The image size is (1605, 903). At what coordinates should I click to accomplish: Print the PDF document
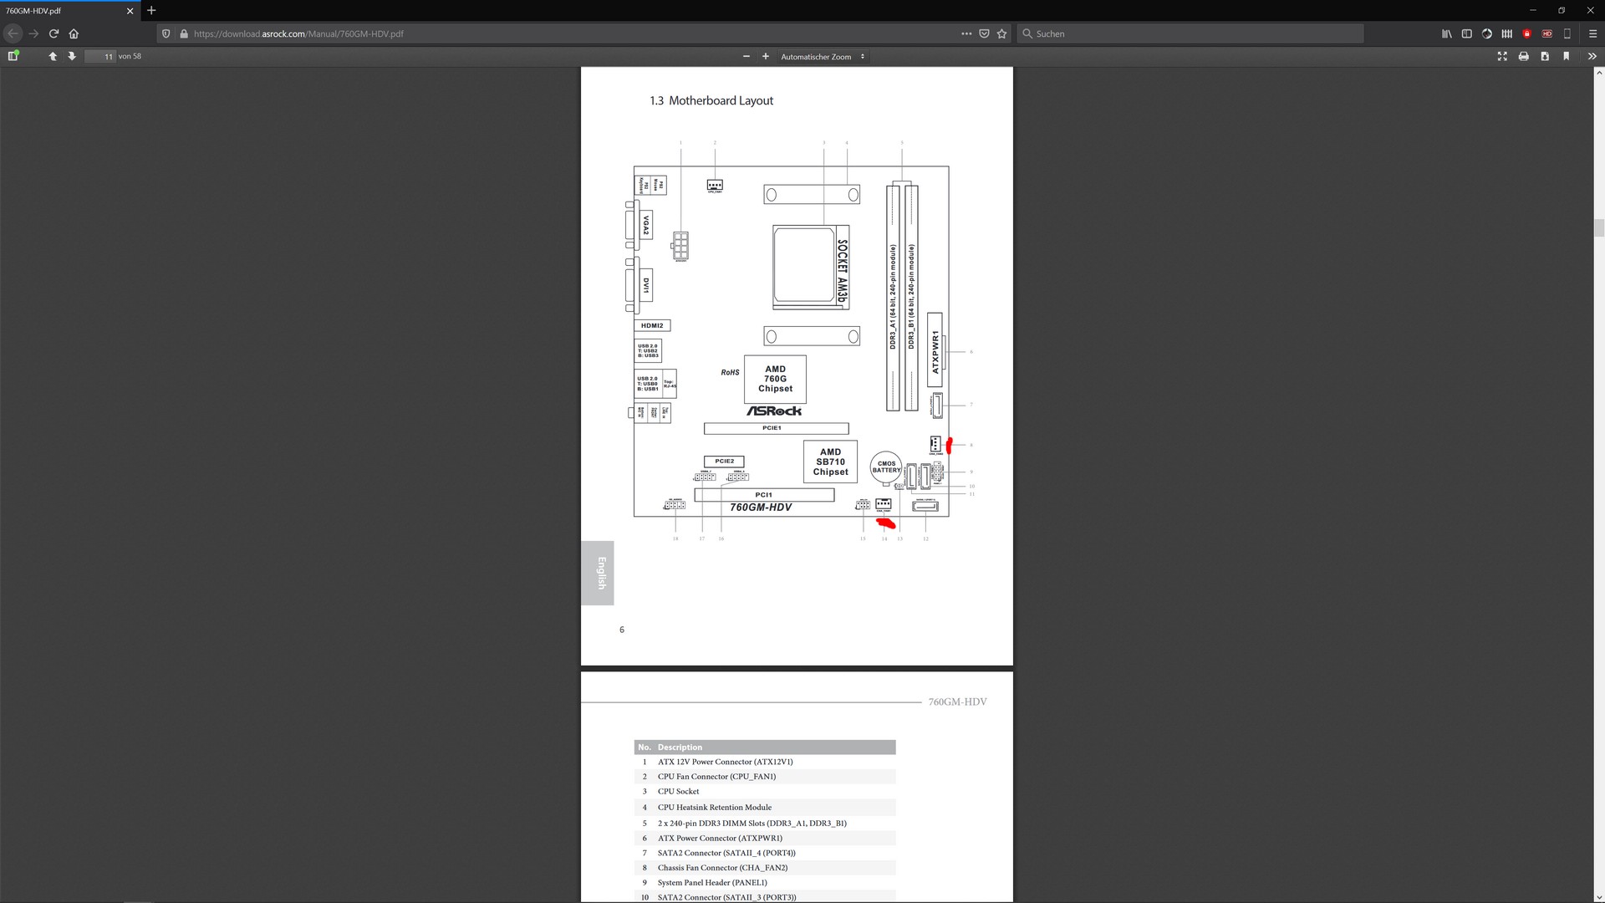(1523, 56)
